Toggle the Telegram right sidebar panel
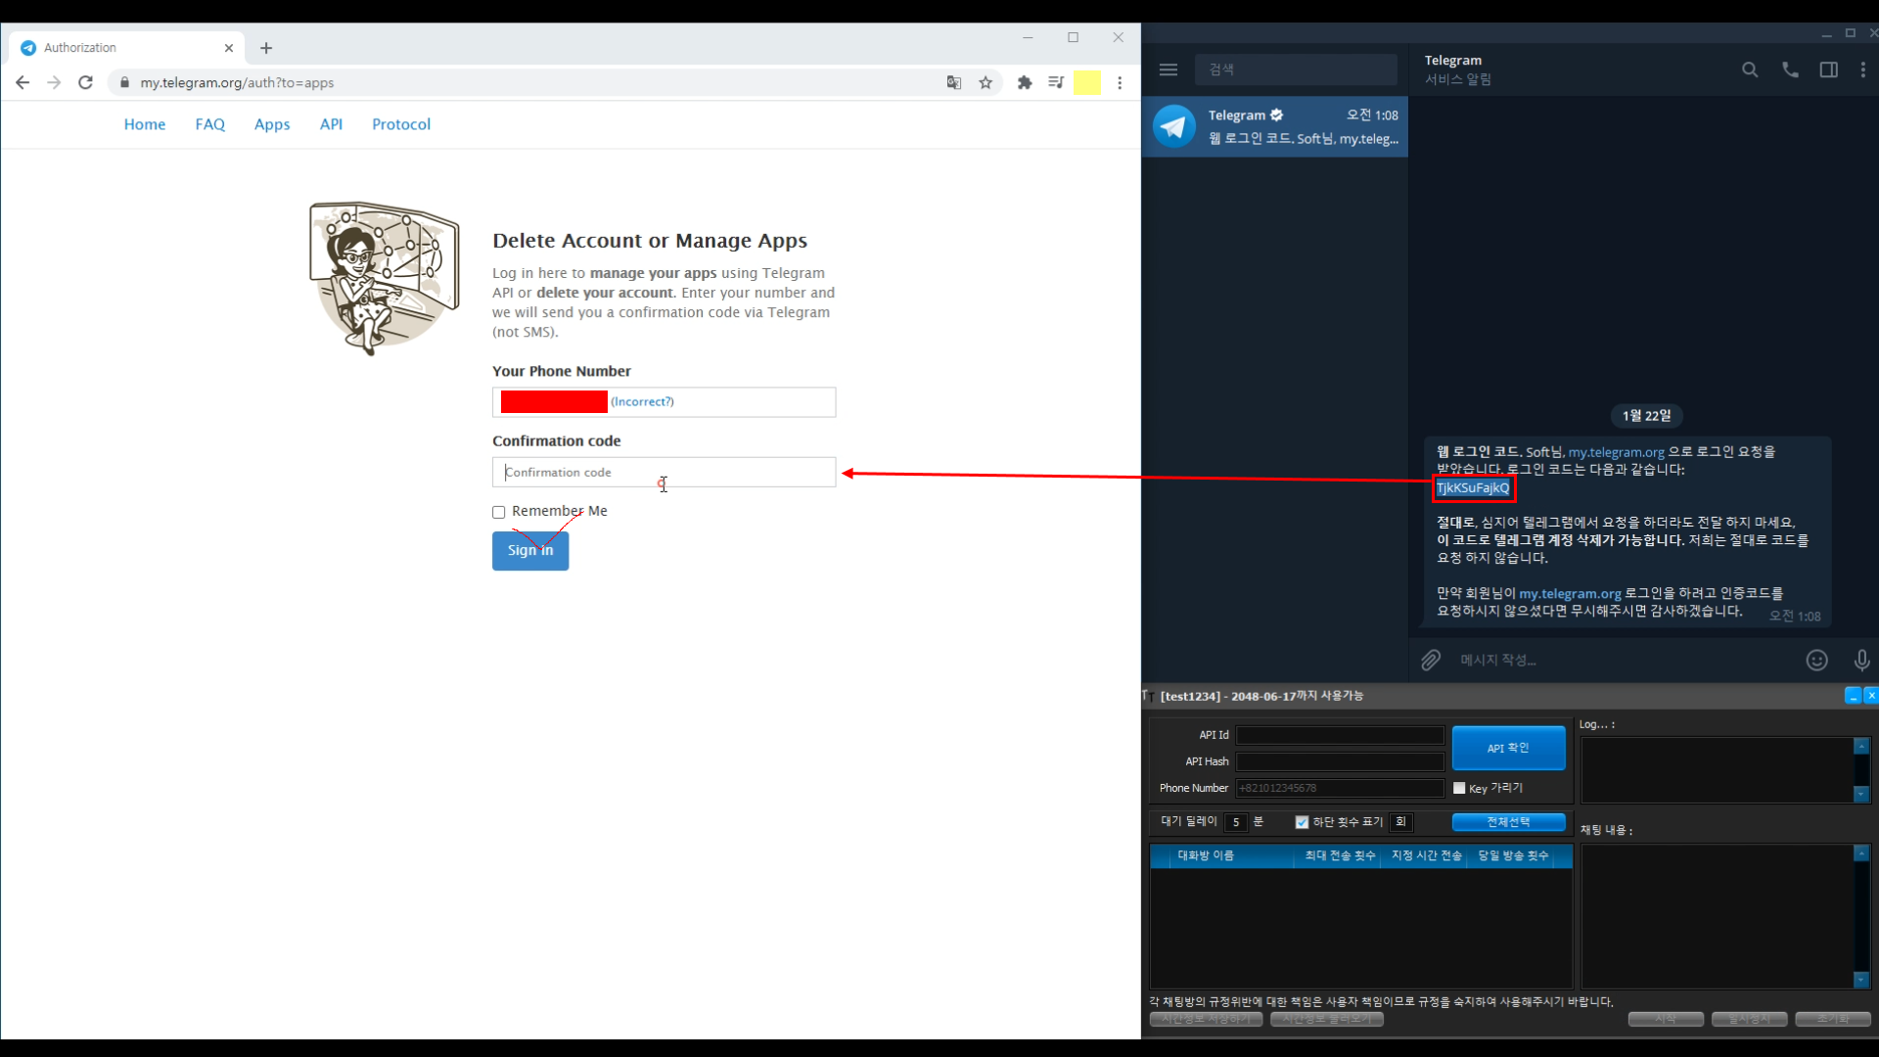This screenshot has width=1879, height=1057. (1828, 69)
